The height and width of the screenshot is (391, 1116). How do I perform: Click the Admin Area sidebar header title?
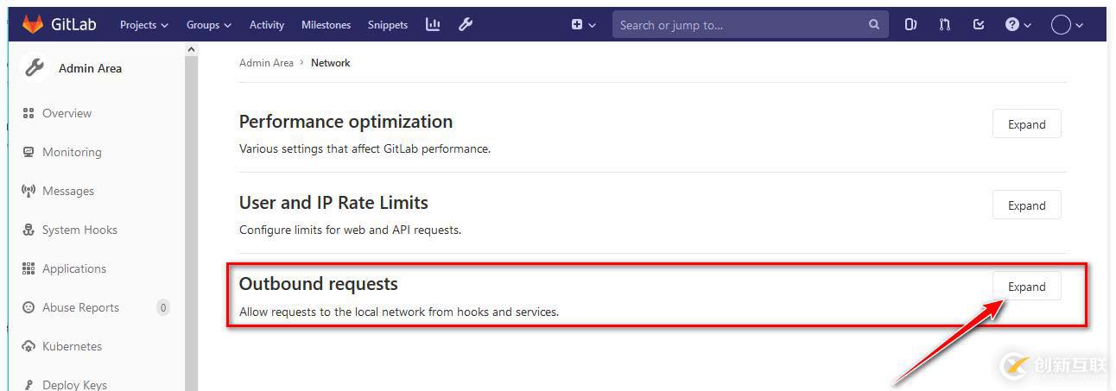click(x=90, y=68)
